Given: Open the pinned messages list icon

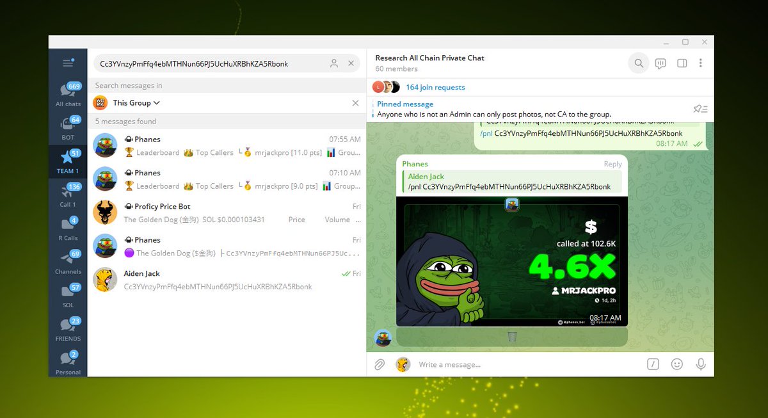Looking at the screenshot, I should click(x=701, y=109).
